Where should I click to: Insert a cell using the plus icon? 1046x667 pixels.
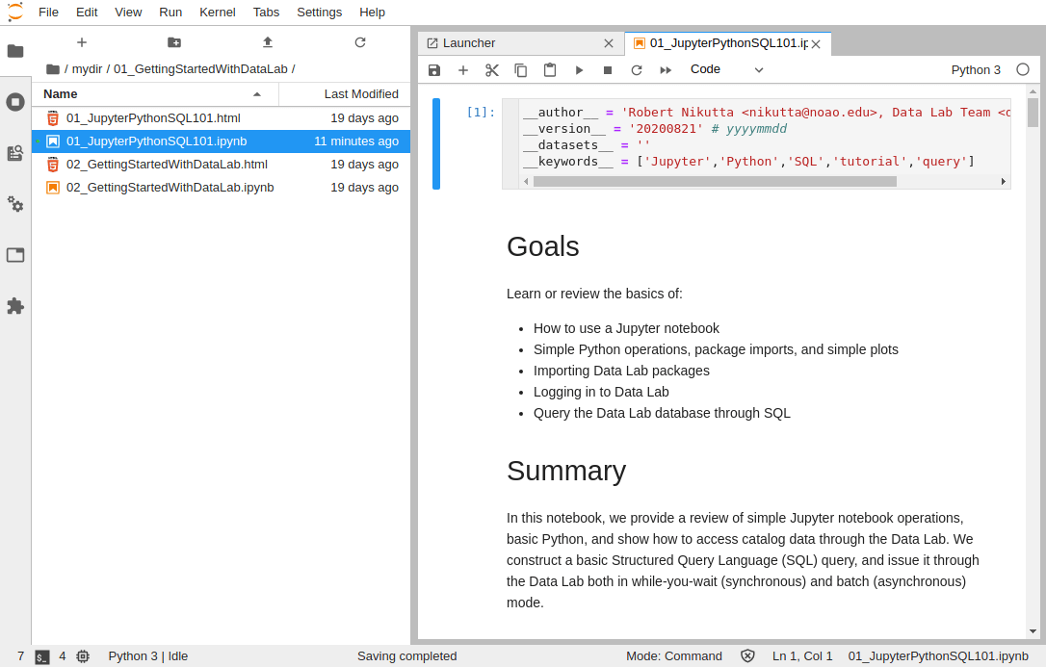(463, 69)
